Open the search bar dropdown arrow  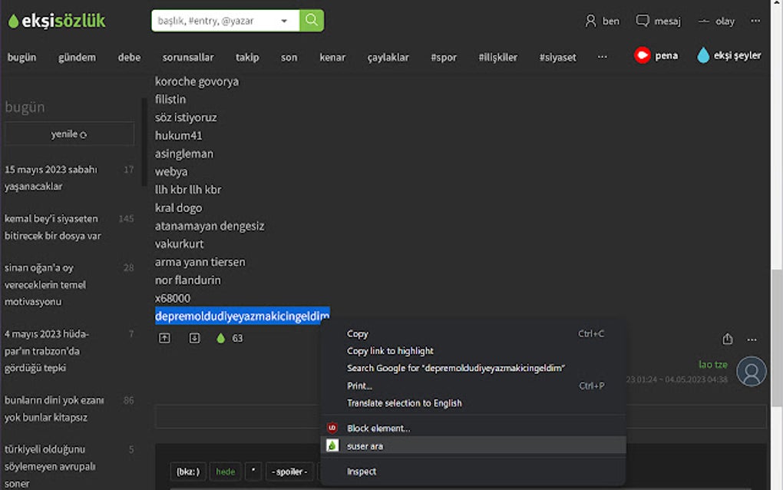pyautogui.click(x=283, y=20)
